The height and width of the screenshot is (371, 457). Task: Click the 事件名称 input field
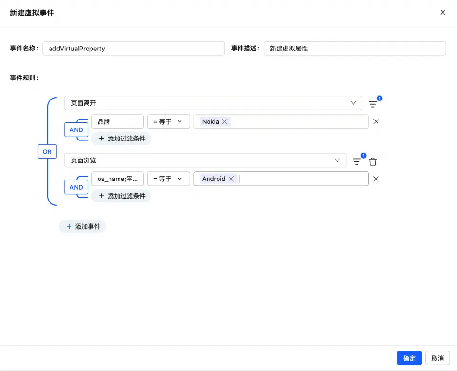click(133, 49)
